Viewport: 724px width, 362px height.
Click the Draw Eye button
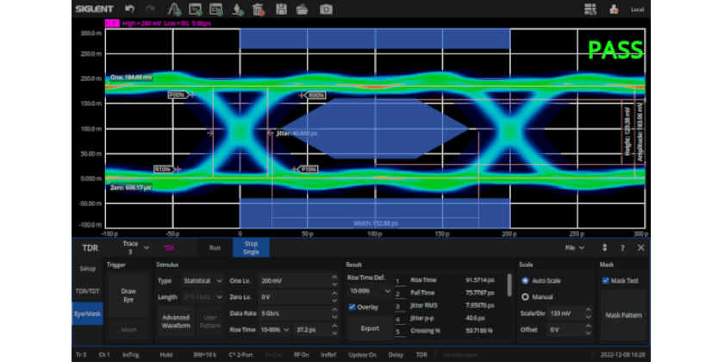[128, 295]
